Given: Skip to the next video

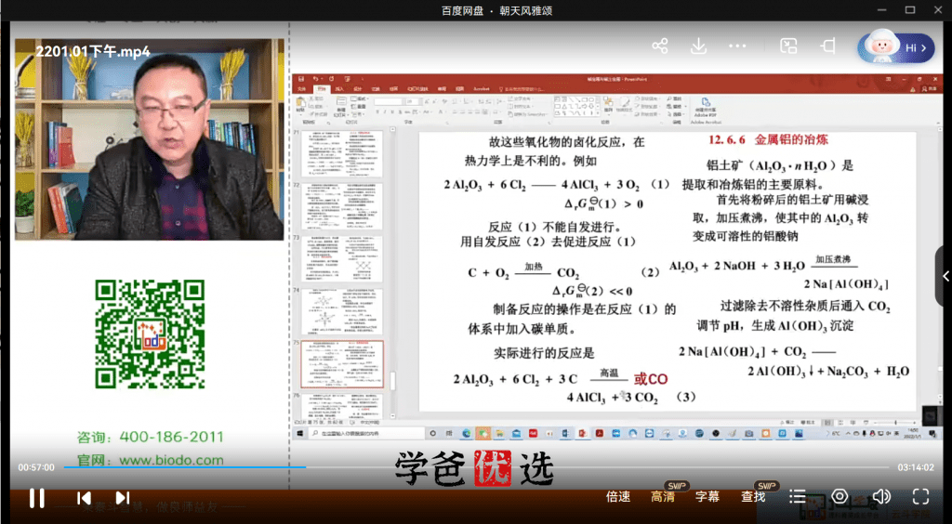Looking at the screenshot, I should pyautogui.click(x=123, y=498).
